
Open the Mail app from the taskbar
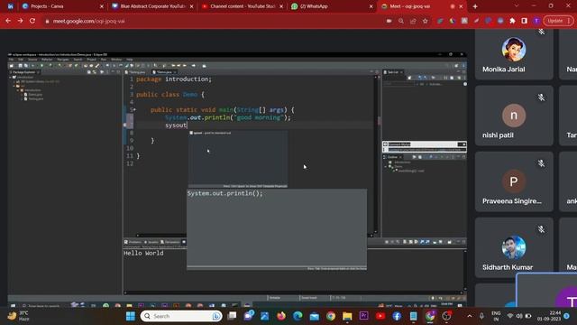(x=315, y=316)
